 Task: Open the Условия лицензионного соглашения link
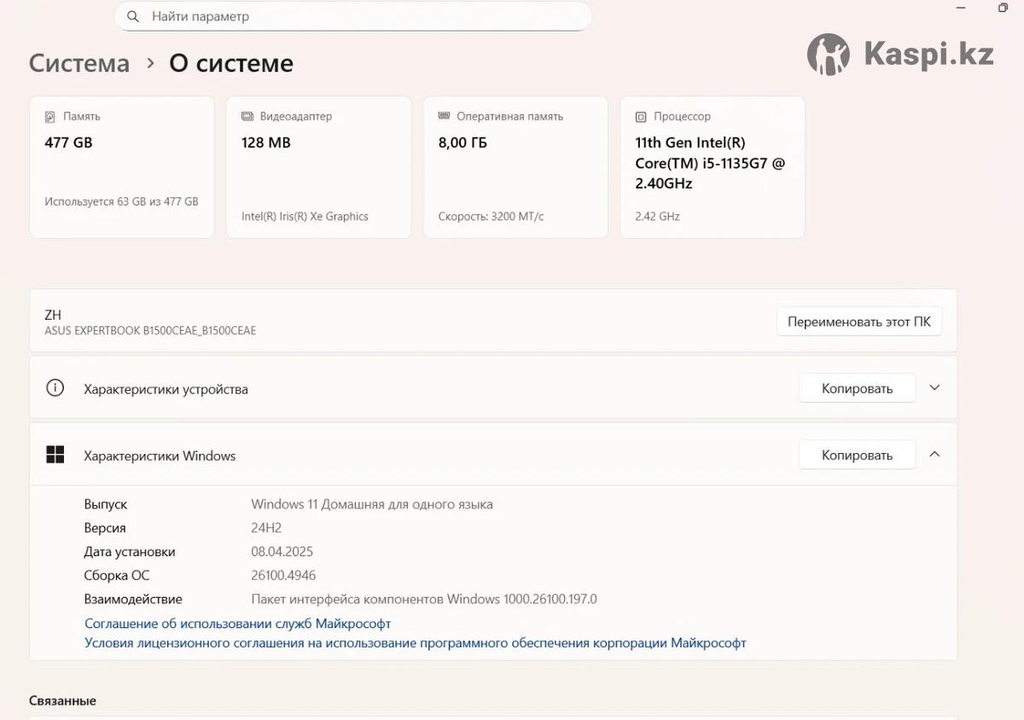point(415,642)
